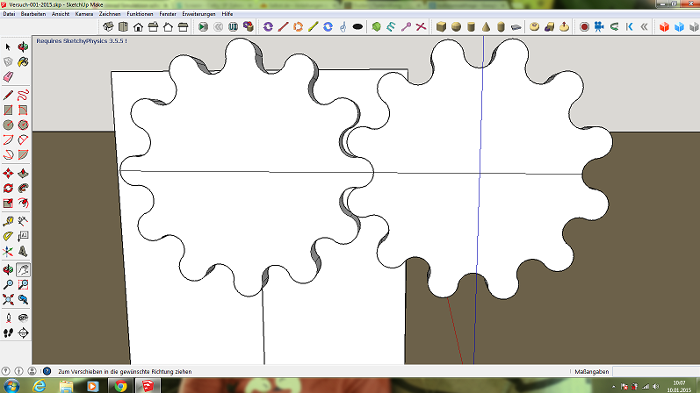The width and height of the screenshot is (700, 393).
Task: Open the Datei menu
Action: click(10, 15)
